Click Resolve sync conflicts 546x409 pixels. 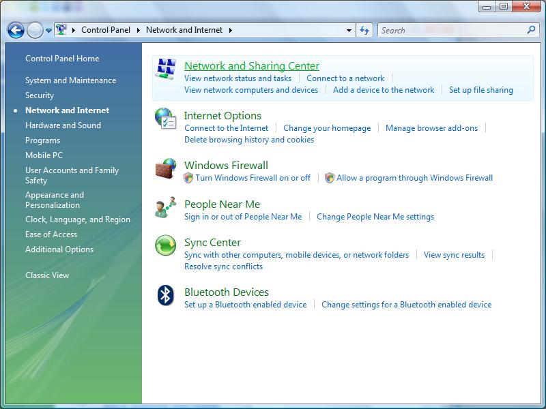[224, 267]
